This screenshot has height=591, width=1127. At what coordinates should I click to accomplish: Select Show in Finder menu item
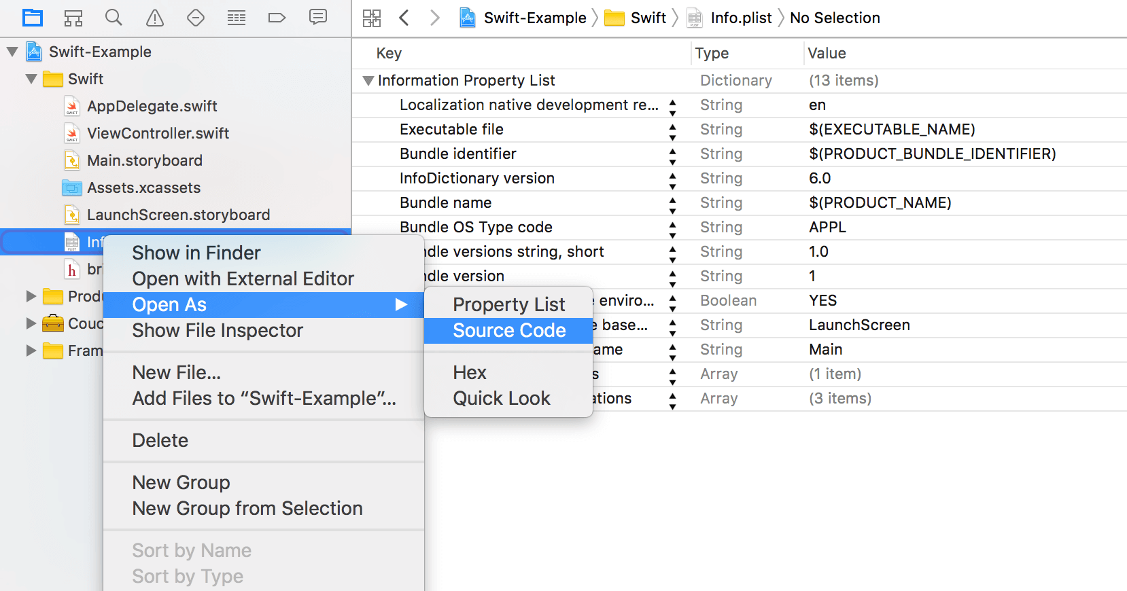(x=196, y=253)
